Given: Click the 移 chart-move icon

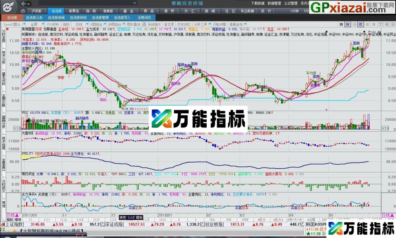Looking at the screenshot, I should [x=374, y=24].
